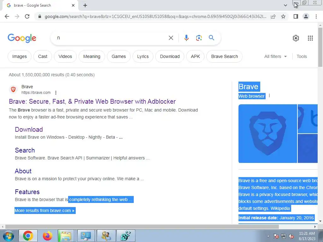Open a new tab with the plus button
Image resolution: width=323 pixels, height=242 pixels.
pyautogui.click(x=85, y=5)
